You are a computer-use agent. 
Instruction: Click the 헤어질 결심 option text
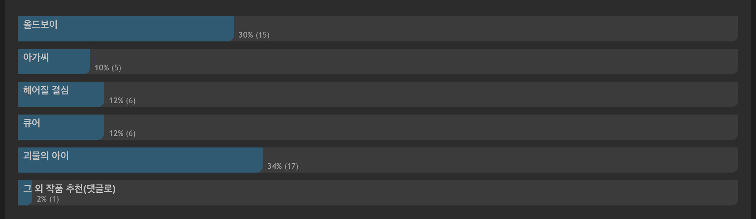click(46, 90)
